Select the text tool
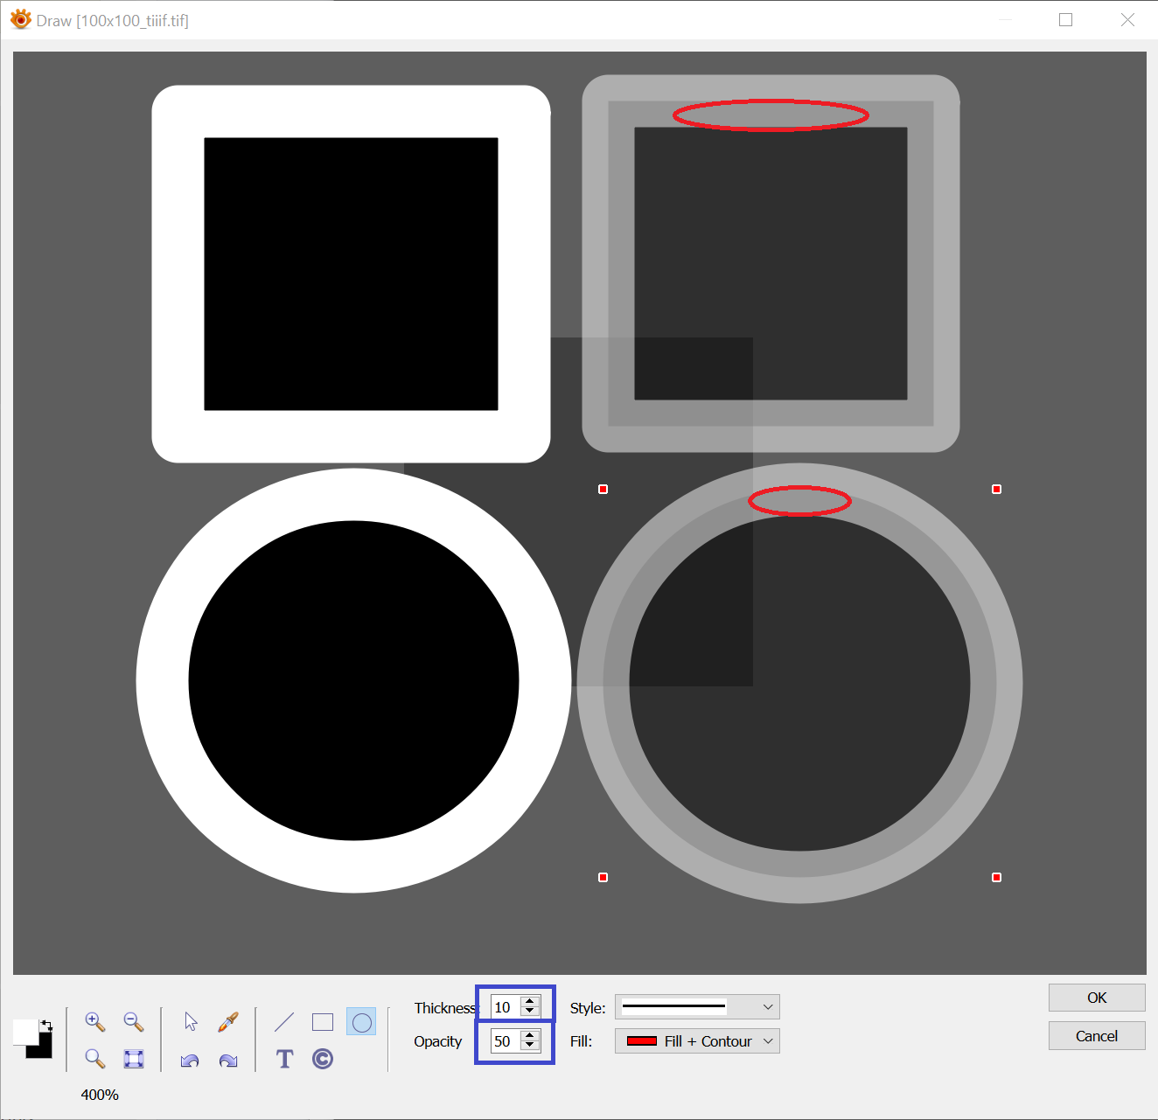Image resolution: width=1158 pixels, height=1120 pixels. point(284,1059)
